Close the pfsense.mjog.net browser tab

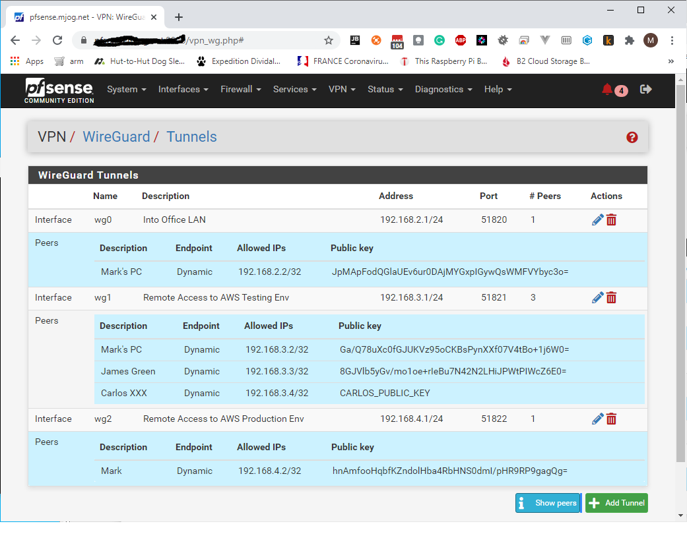[154, 18]
